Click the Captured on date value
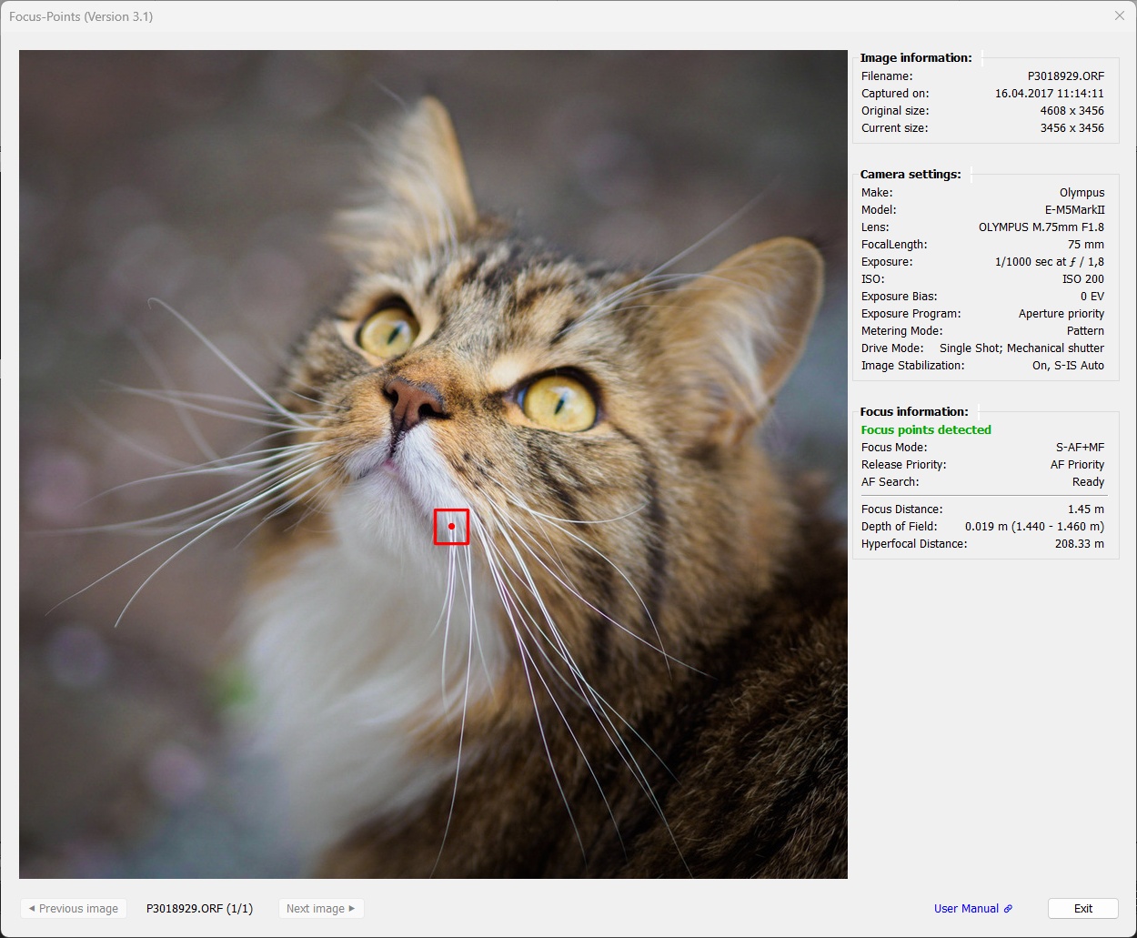This screenshot has width=1137, height=938. [x=1049, y=94]
